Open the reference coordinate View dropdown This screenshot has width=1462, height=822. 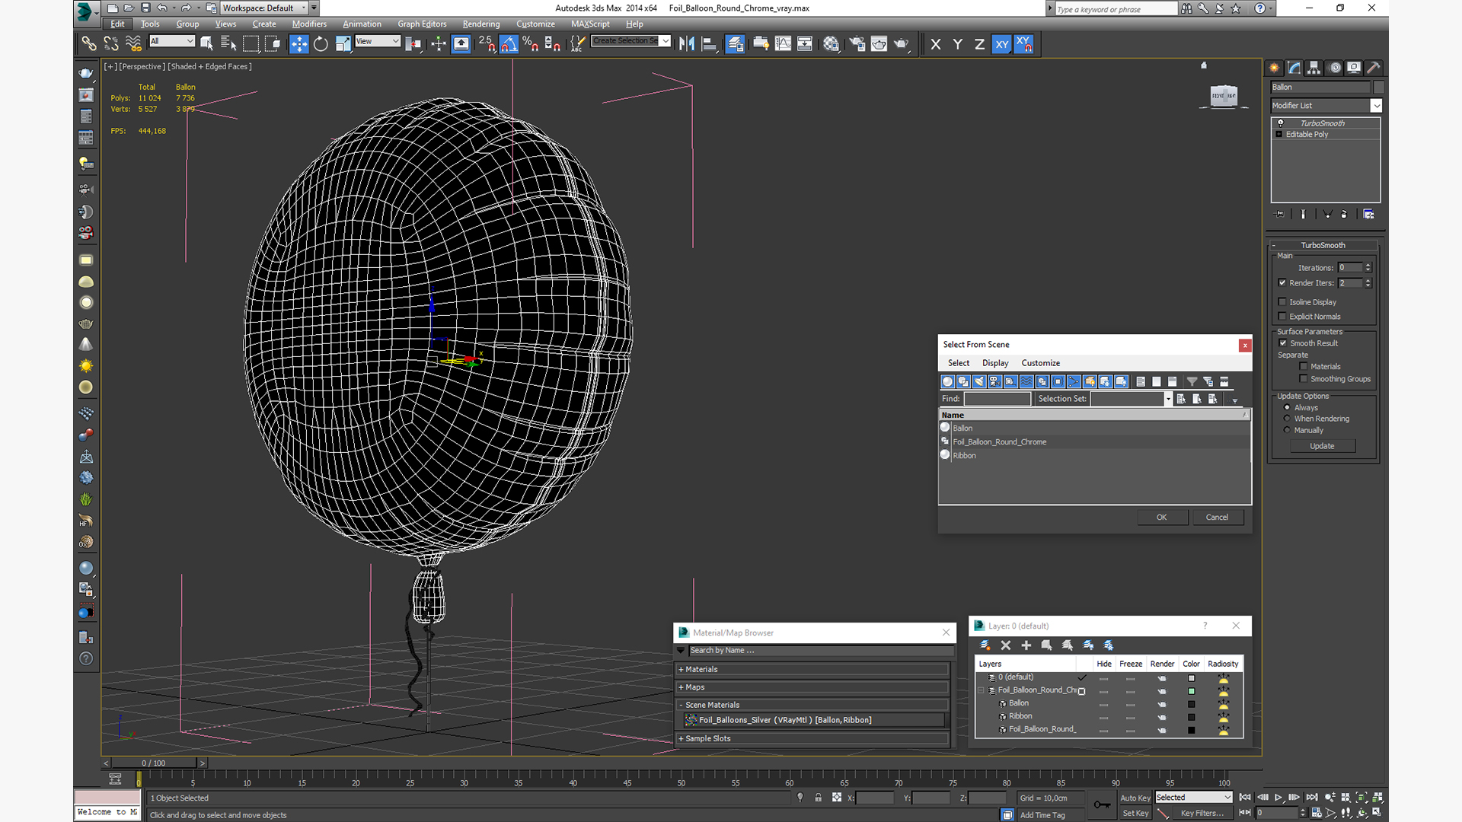[378, 41]
